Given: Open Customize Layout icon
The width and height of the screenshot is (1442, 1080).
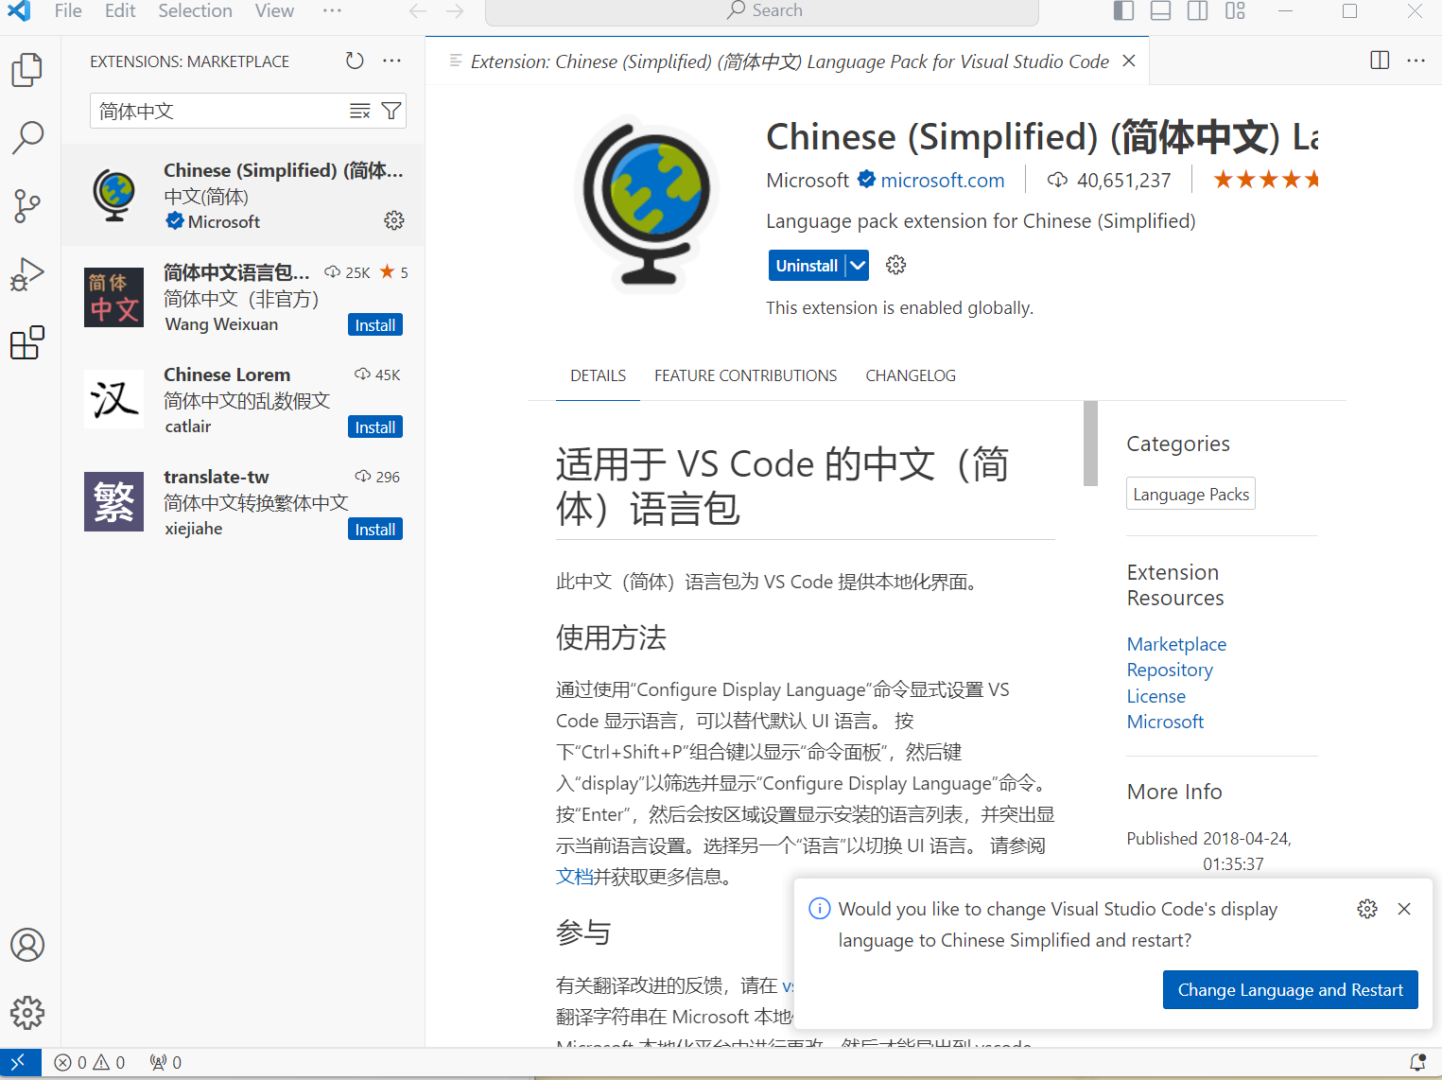Looking at the screenshot, I should (x=1235, y=10).
